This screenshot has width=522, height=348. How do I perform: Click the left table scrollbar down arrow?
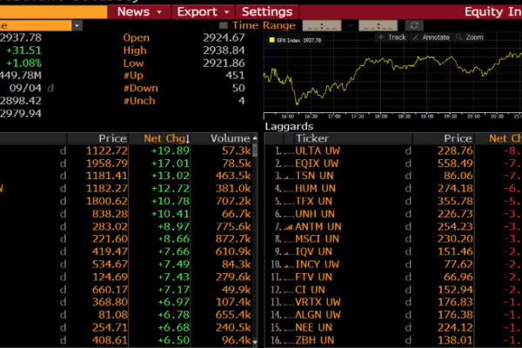pyautogui.click(x=255, y=342)
